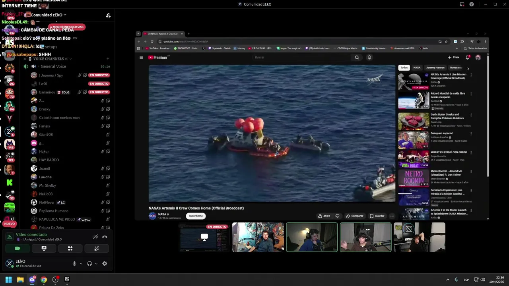Screen dimensions: 509x286
Task: Click YouTube voice search microphone
Action: 369,57
